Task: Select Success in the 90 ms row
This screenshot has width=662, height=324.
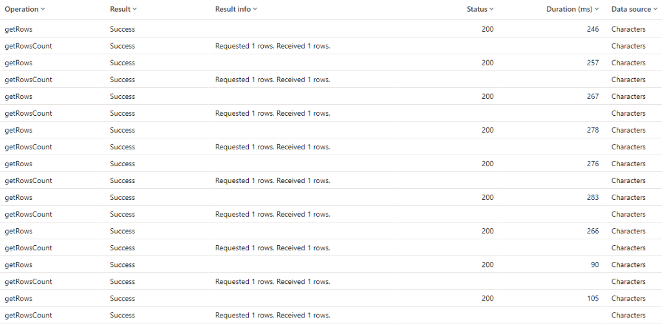Action: pyautogui.click(x=122, y=265)
